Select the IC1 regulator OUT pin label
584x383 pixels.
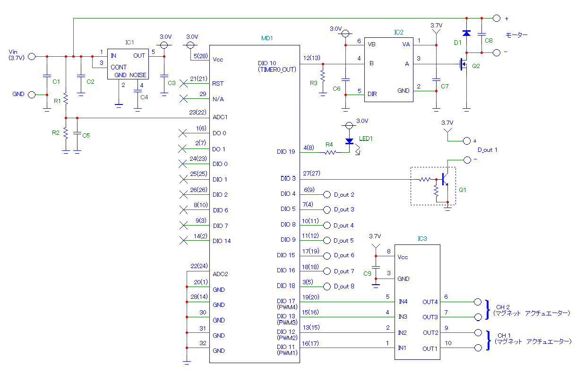139,55
